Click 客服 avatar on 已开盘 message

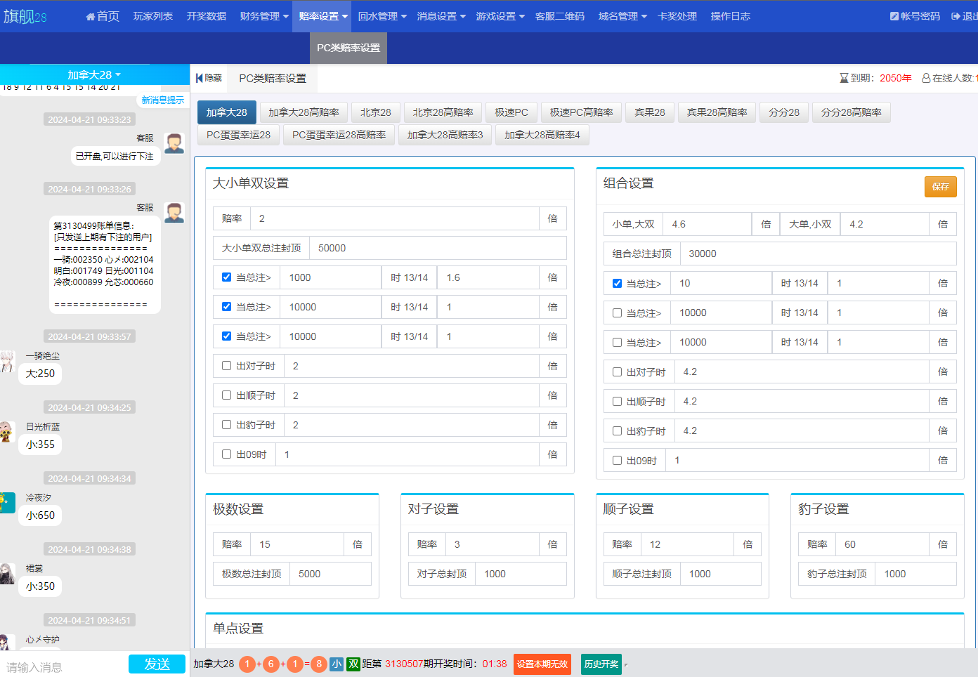coord(174,143)
